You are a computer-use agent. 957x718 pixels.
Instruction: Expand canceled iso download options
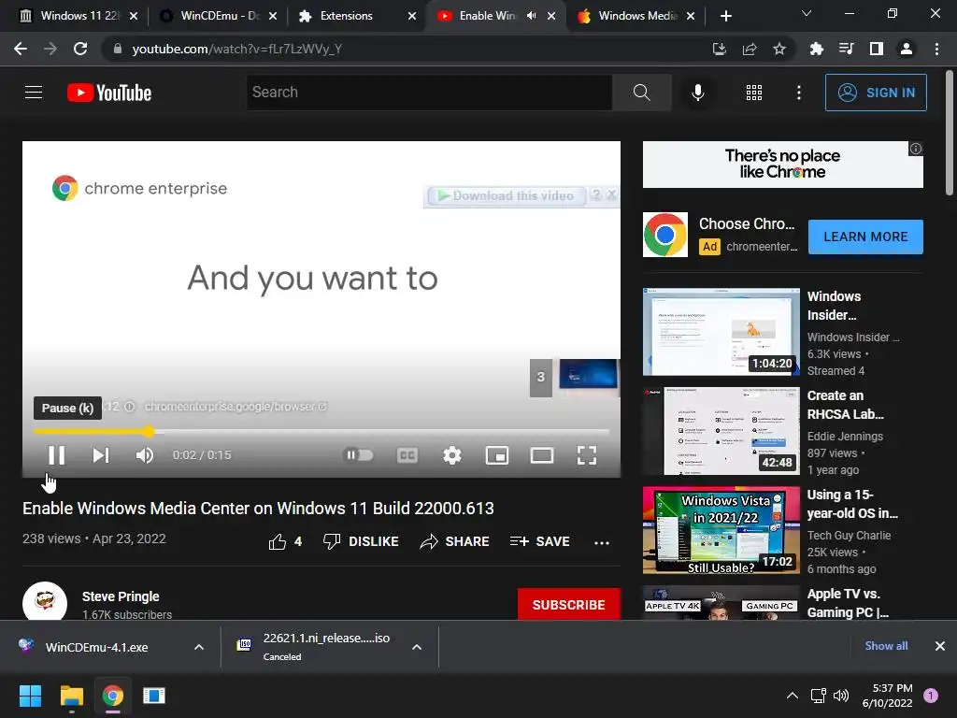[x=417, y=647]
